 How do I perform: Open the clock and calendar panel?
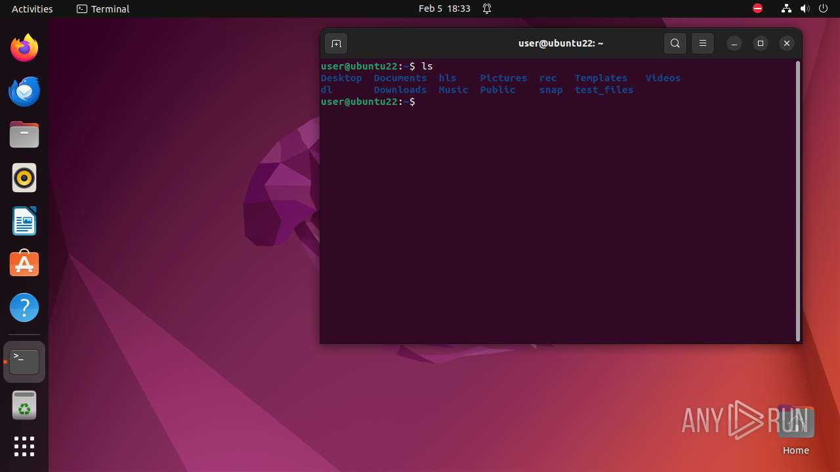click(444, 9)
